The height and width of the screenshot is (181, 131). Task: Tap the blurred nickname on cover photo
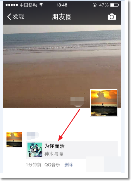[77, 101]
